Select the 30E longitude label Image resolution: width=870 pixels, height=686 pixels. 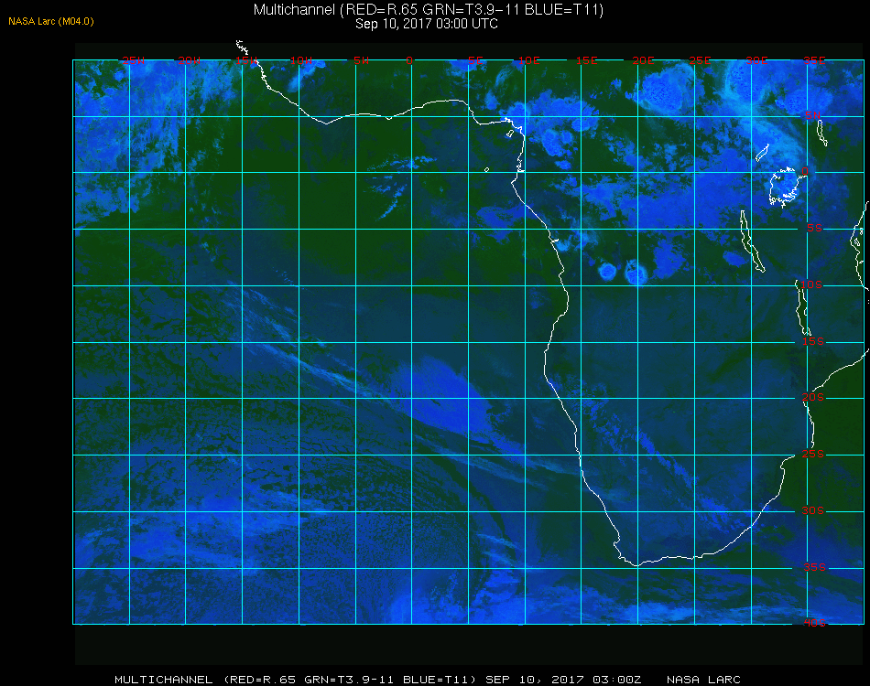[756, 60]
